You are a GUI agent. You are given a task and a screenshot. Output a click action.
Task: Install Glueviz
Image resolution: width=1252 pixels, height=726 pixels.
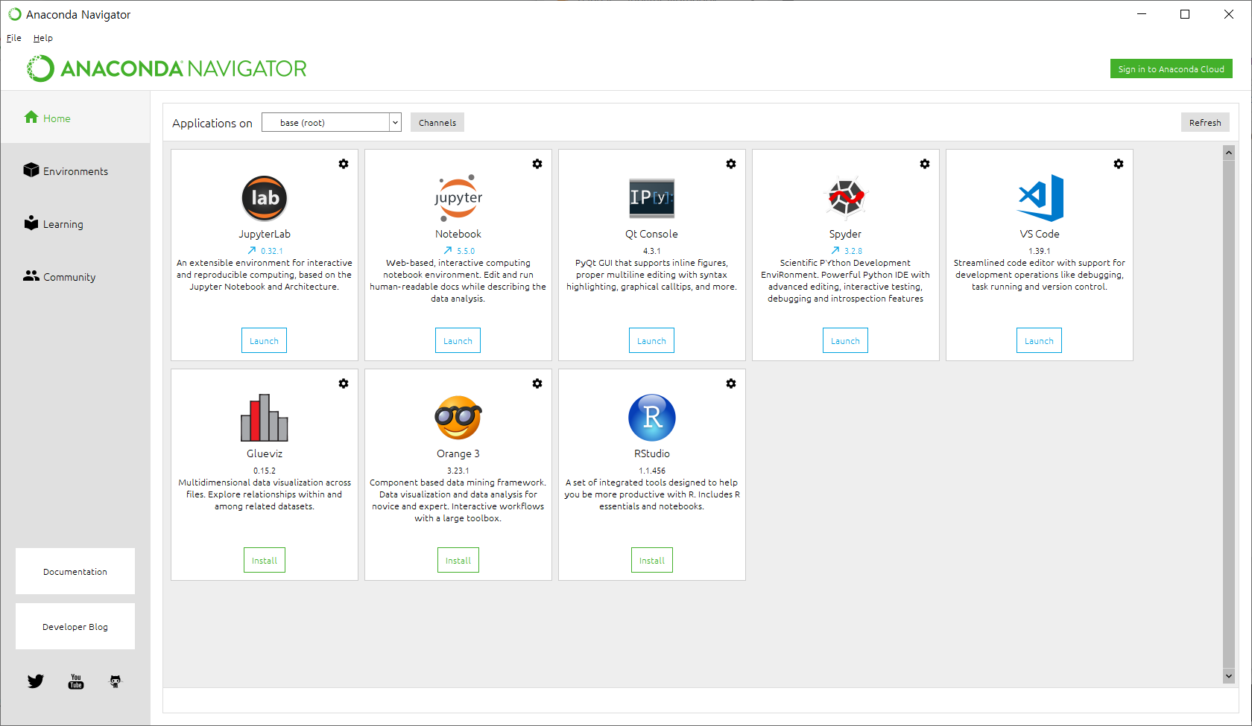[x=265, y=560]
